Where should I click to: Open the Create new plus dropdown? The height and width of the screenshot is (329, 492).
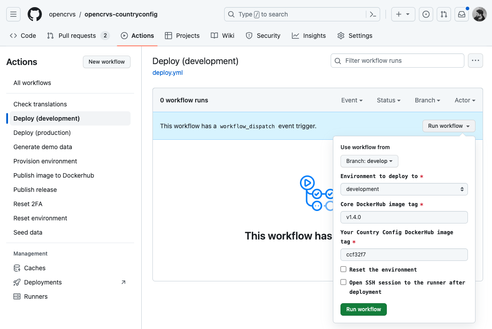(x=403, y=14)
